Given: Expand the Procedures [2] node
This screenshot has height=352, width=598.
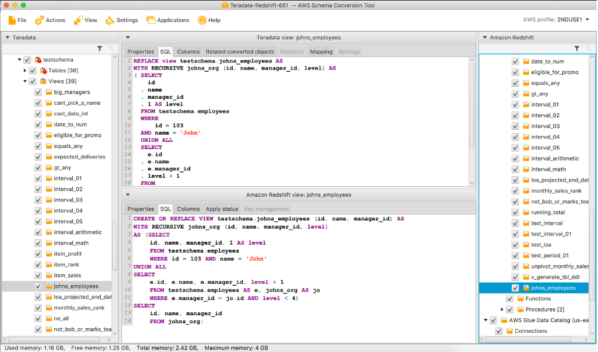Looking at the screenshot, I should click(x=502, y=309).
